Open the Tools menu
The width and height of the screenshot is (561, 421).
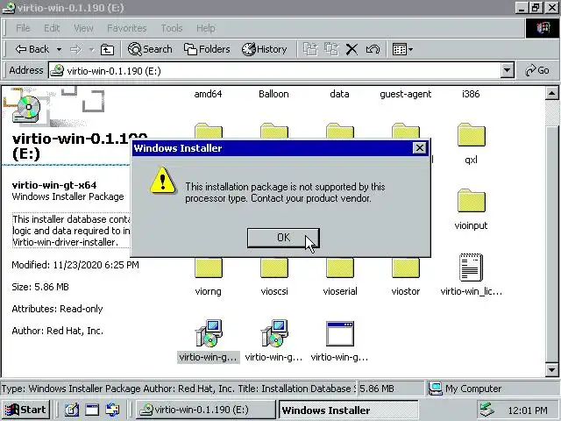[x=172, y=28]
